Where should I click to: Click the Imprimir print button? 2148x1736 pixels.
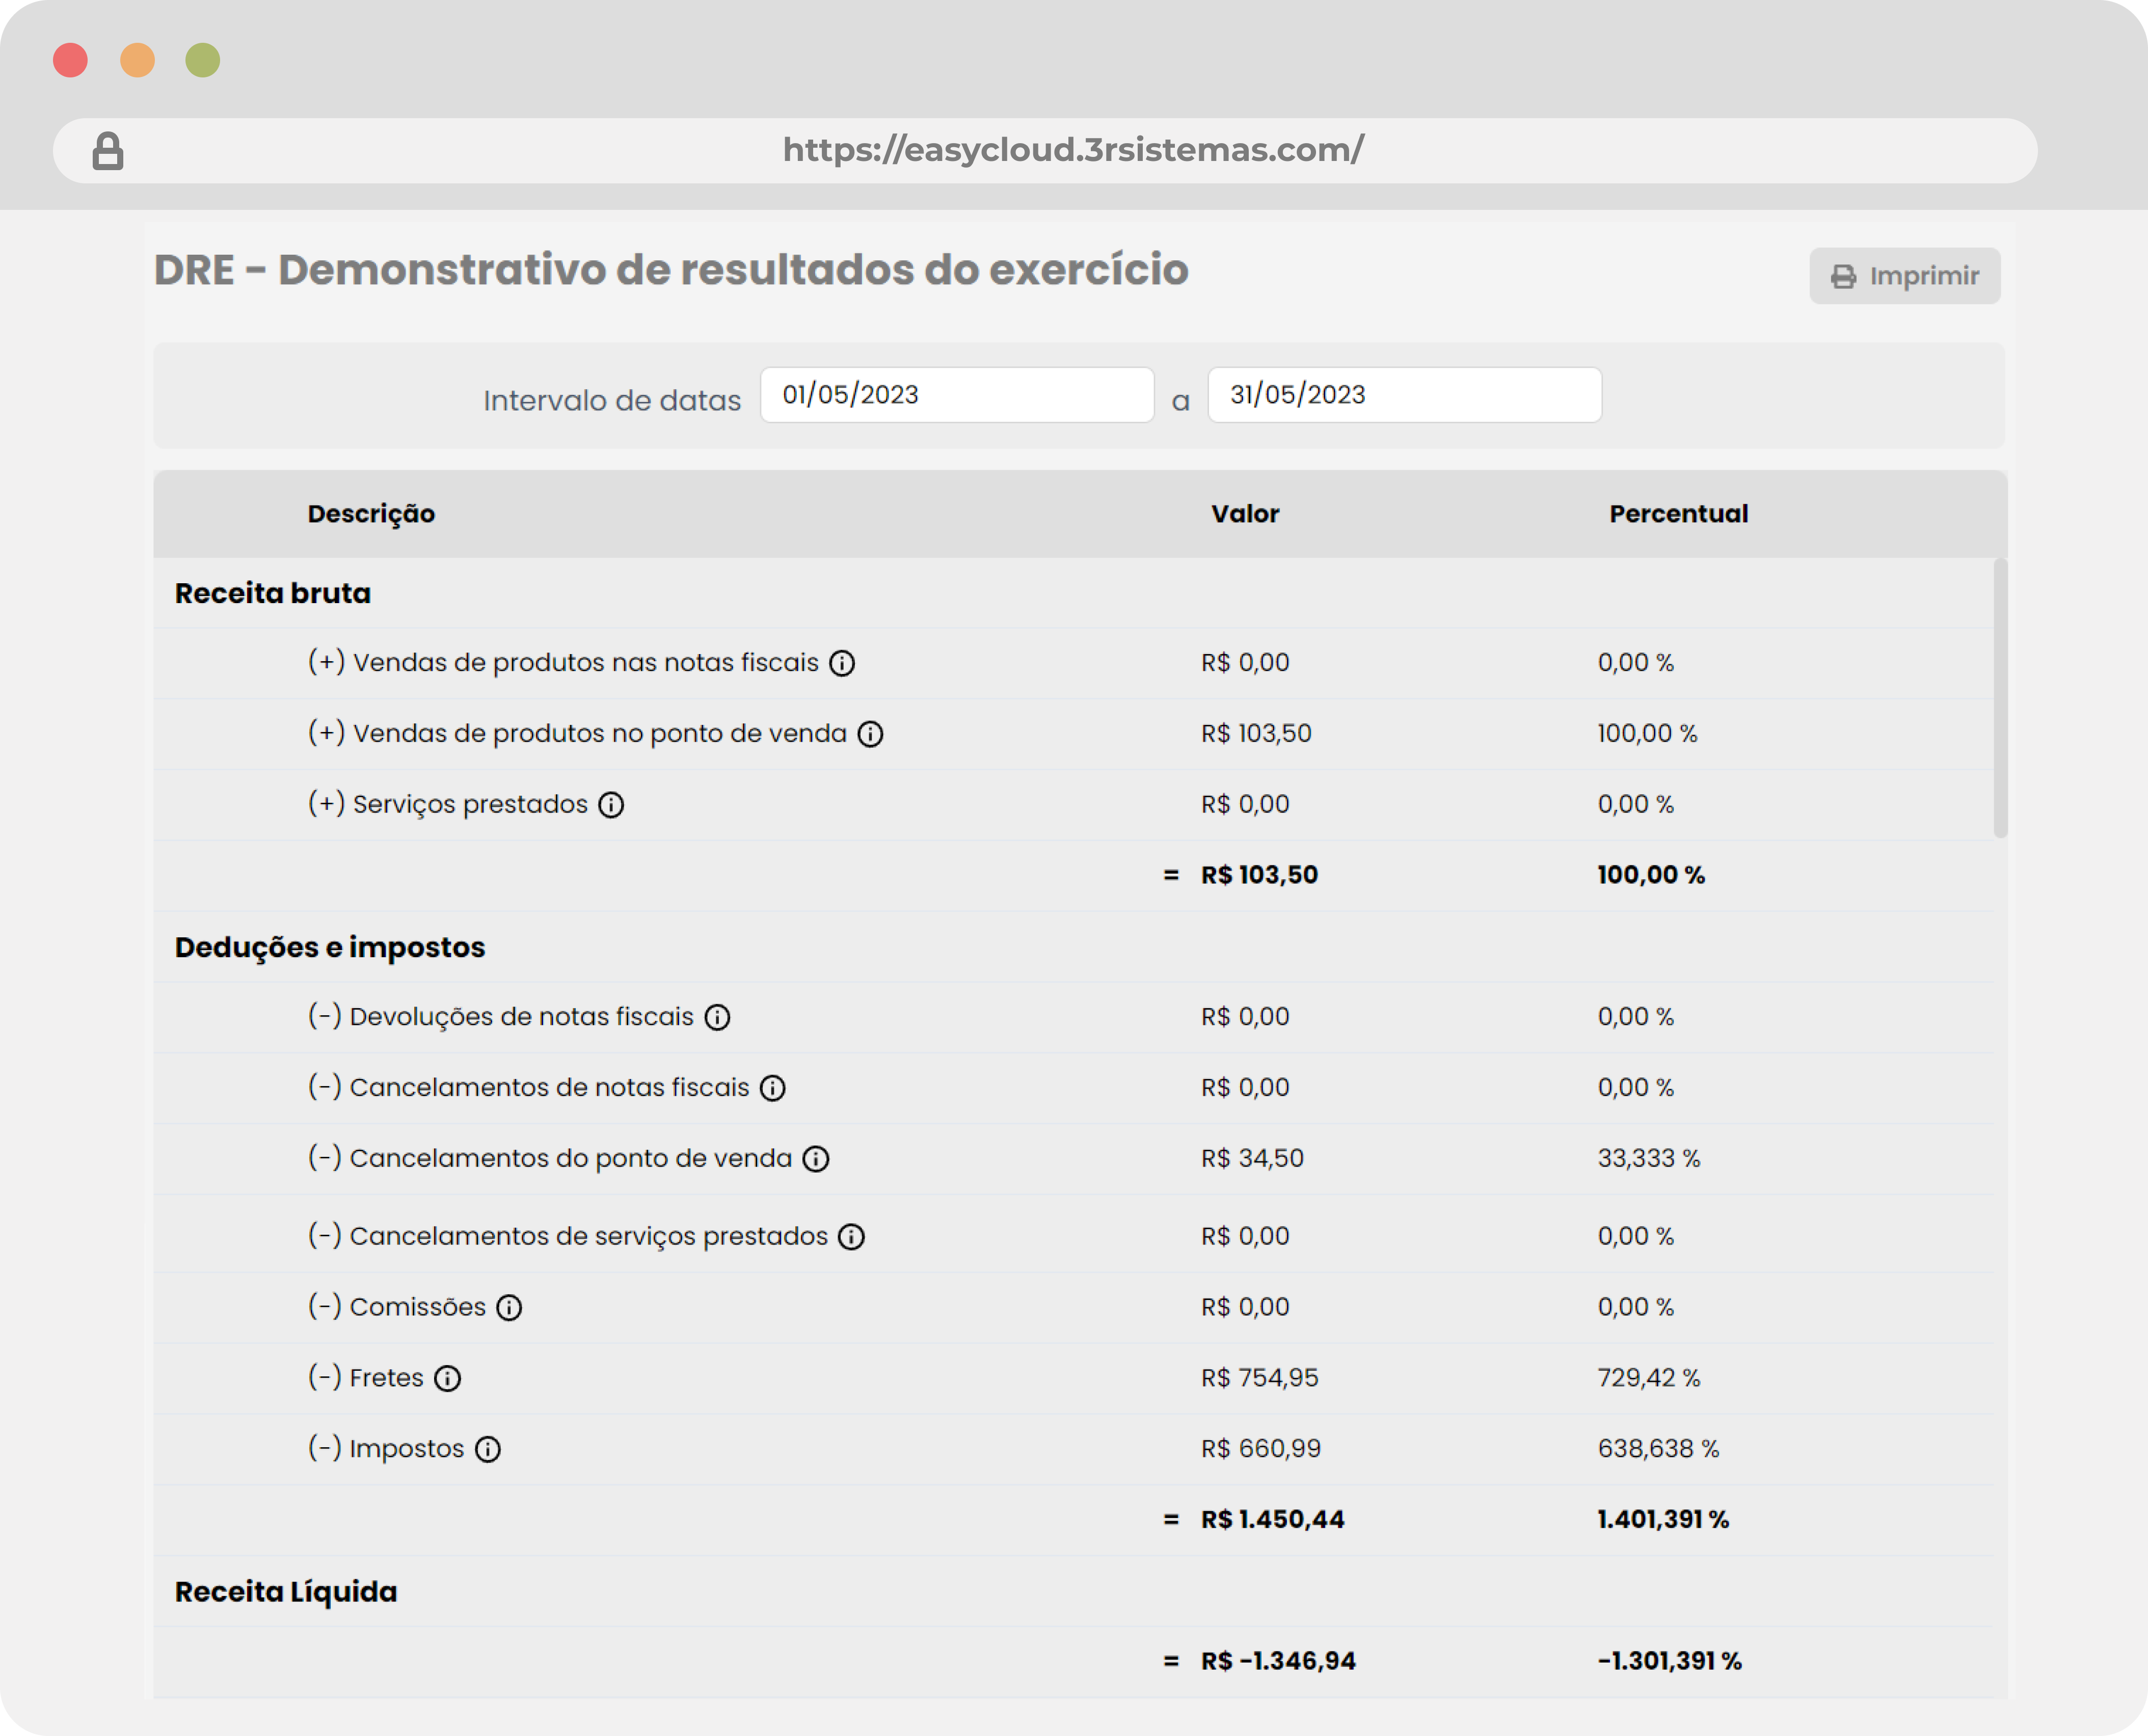[1904, 276]
